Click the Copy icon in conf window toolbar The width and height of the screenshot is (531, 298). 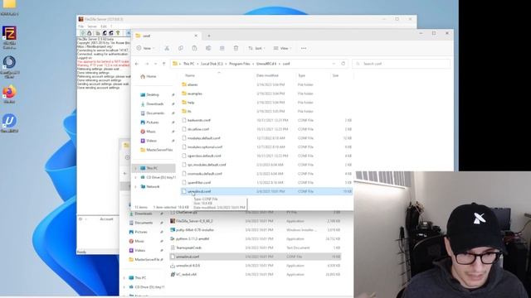point(181,48)
